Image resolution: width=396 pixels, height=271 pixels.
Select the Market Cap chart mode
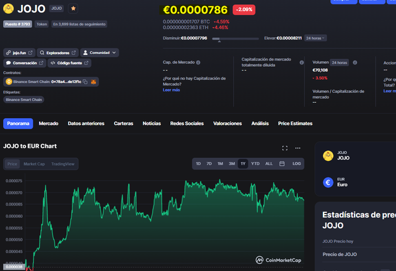34,164
